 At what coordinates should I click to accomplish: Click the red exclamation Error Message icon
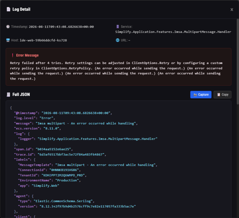tap(12, 55)
